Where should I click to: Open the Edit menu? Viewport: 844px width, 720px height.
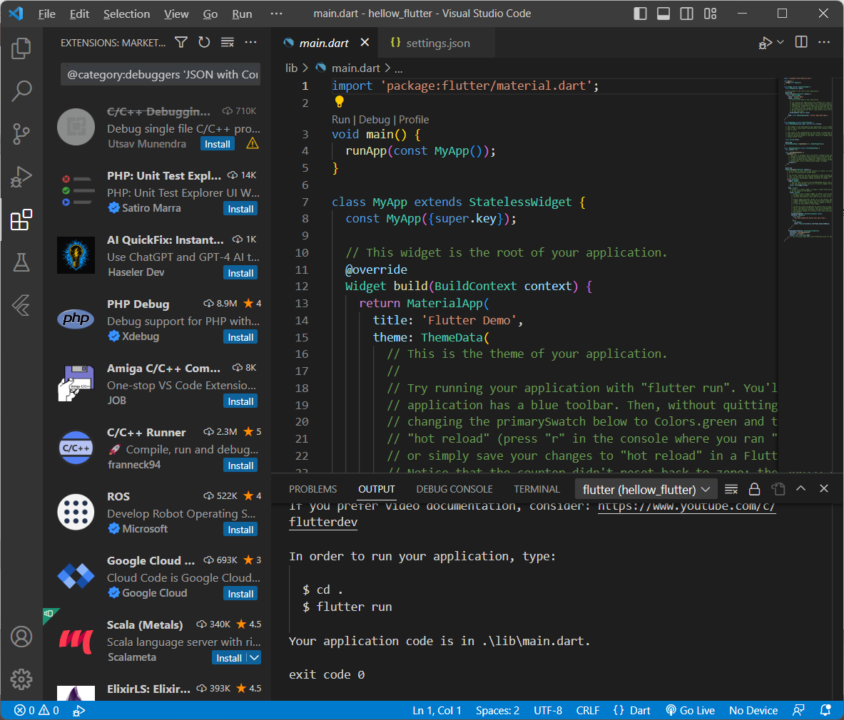tap(79, 14)
